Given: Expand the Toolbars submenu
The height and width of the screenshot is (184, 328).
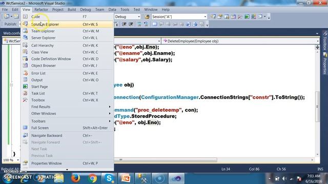Looking at the screenshot, I should [x=67, y=121].
